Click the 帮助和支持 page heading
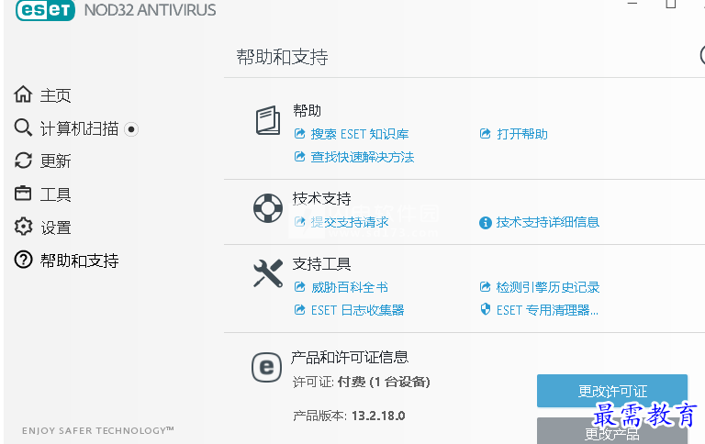This screenshot has height=444, width=705. [283, 57]
